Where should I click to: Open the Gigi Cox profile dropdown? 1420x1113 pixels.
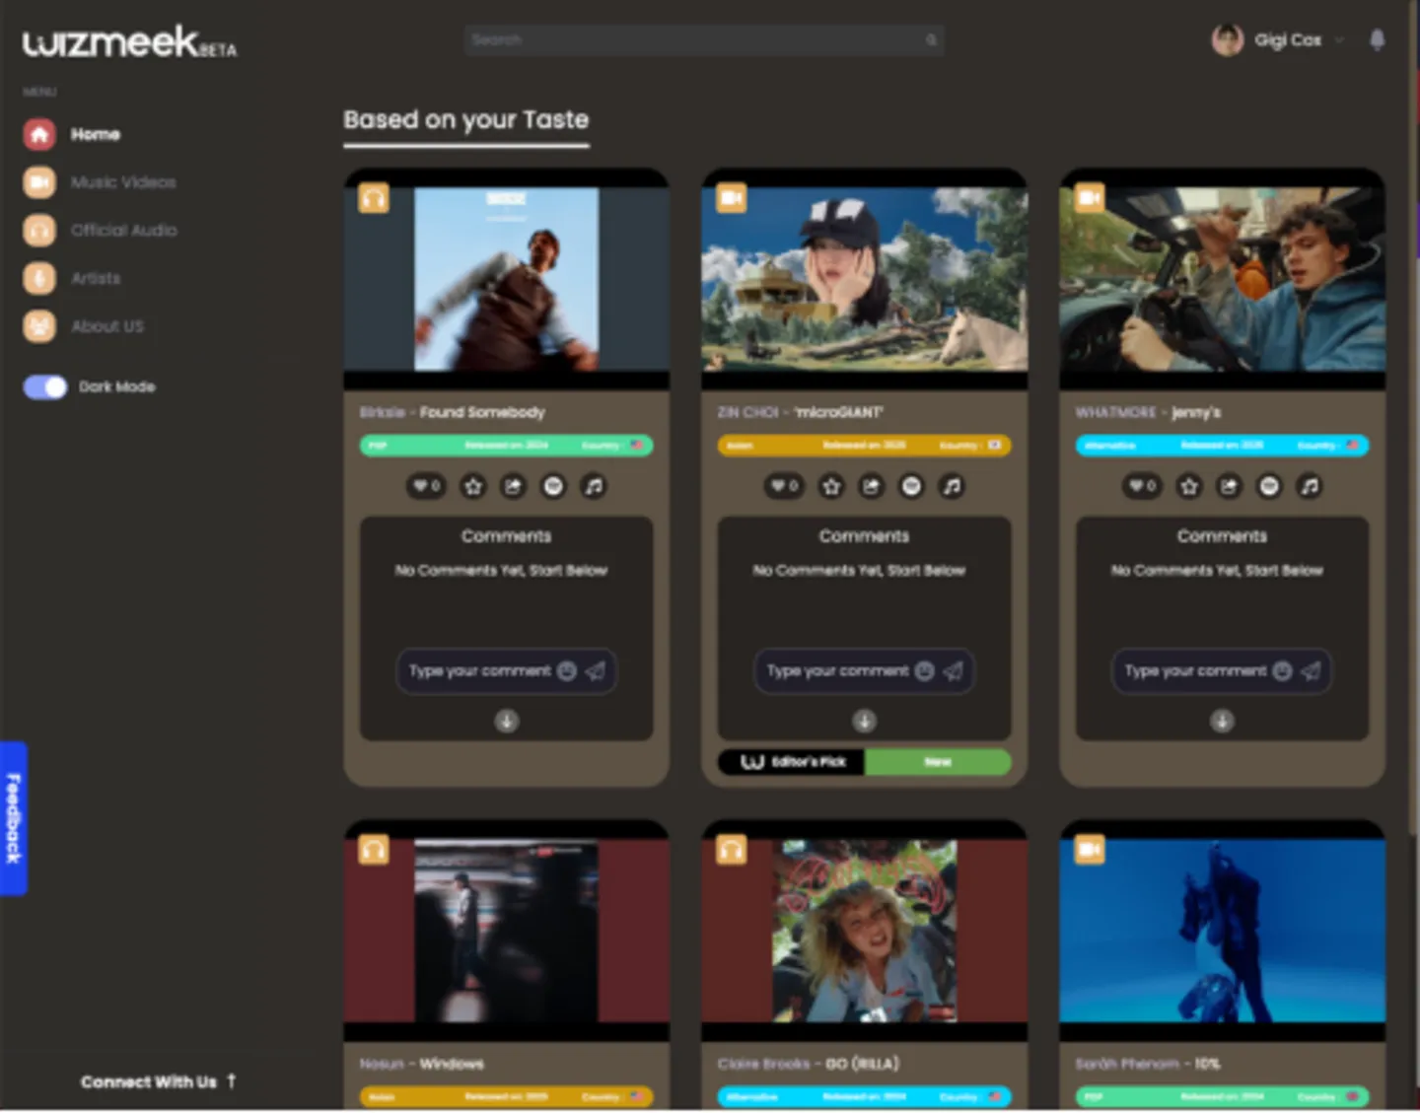pos(1338,40)
